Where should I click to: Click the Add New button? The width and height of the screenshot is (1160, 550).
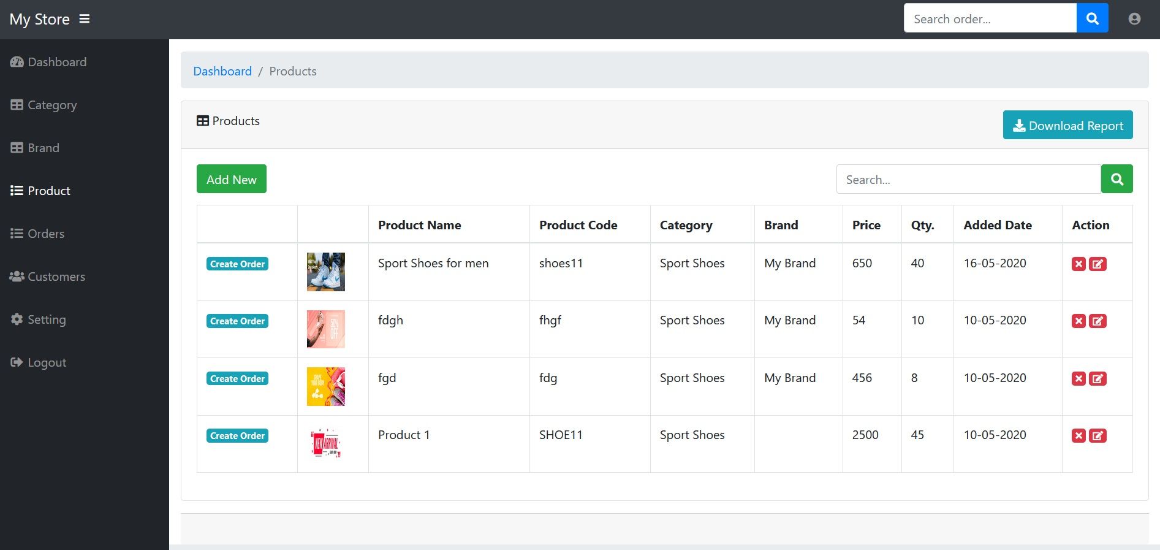(231, 179)
